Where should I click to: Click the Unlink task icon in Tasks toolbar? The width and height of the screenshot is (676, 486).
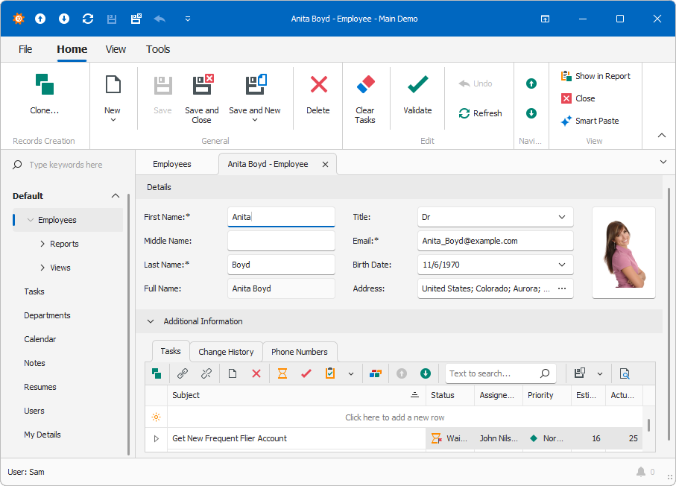[206, 373]
